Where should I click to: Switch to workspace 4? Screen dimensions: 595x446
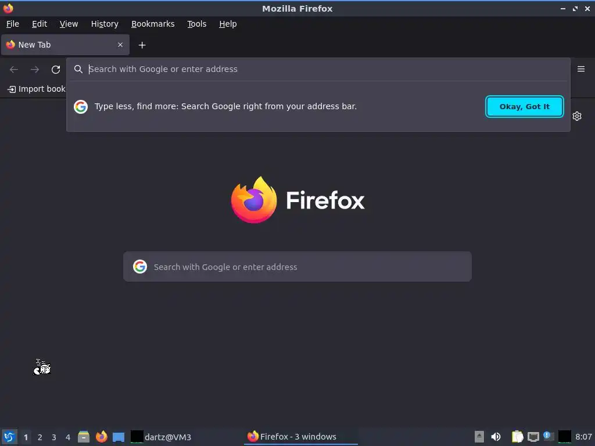(68, 437)
